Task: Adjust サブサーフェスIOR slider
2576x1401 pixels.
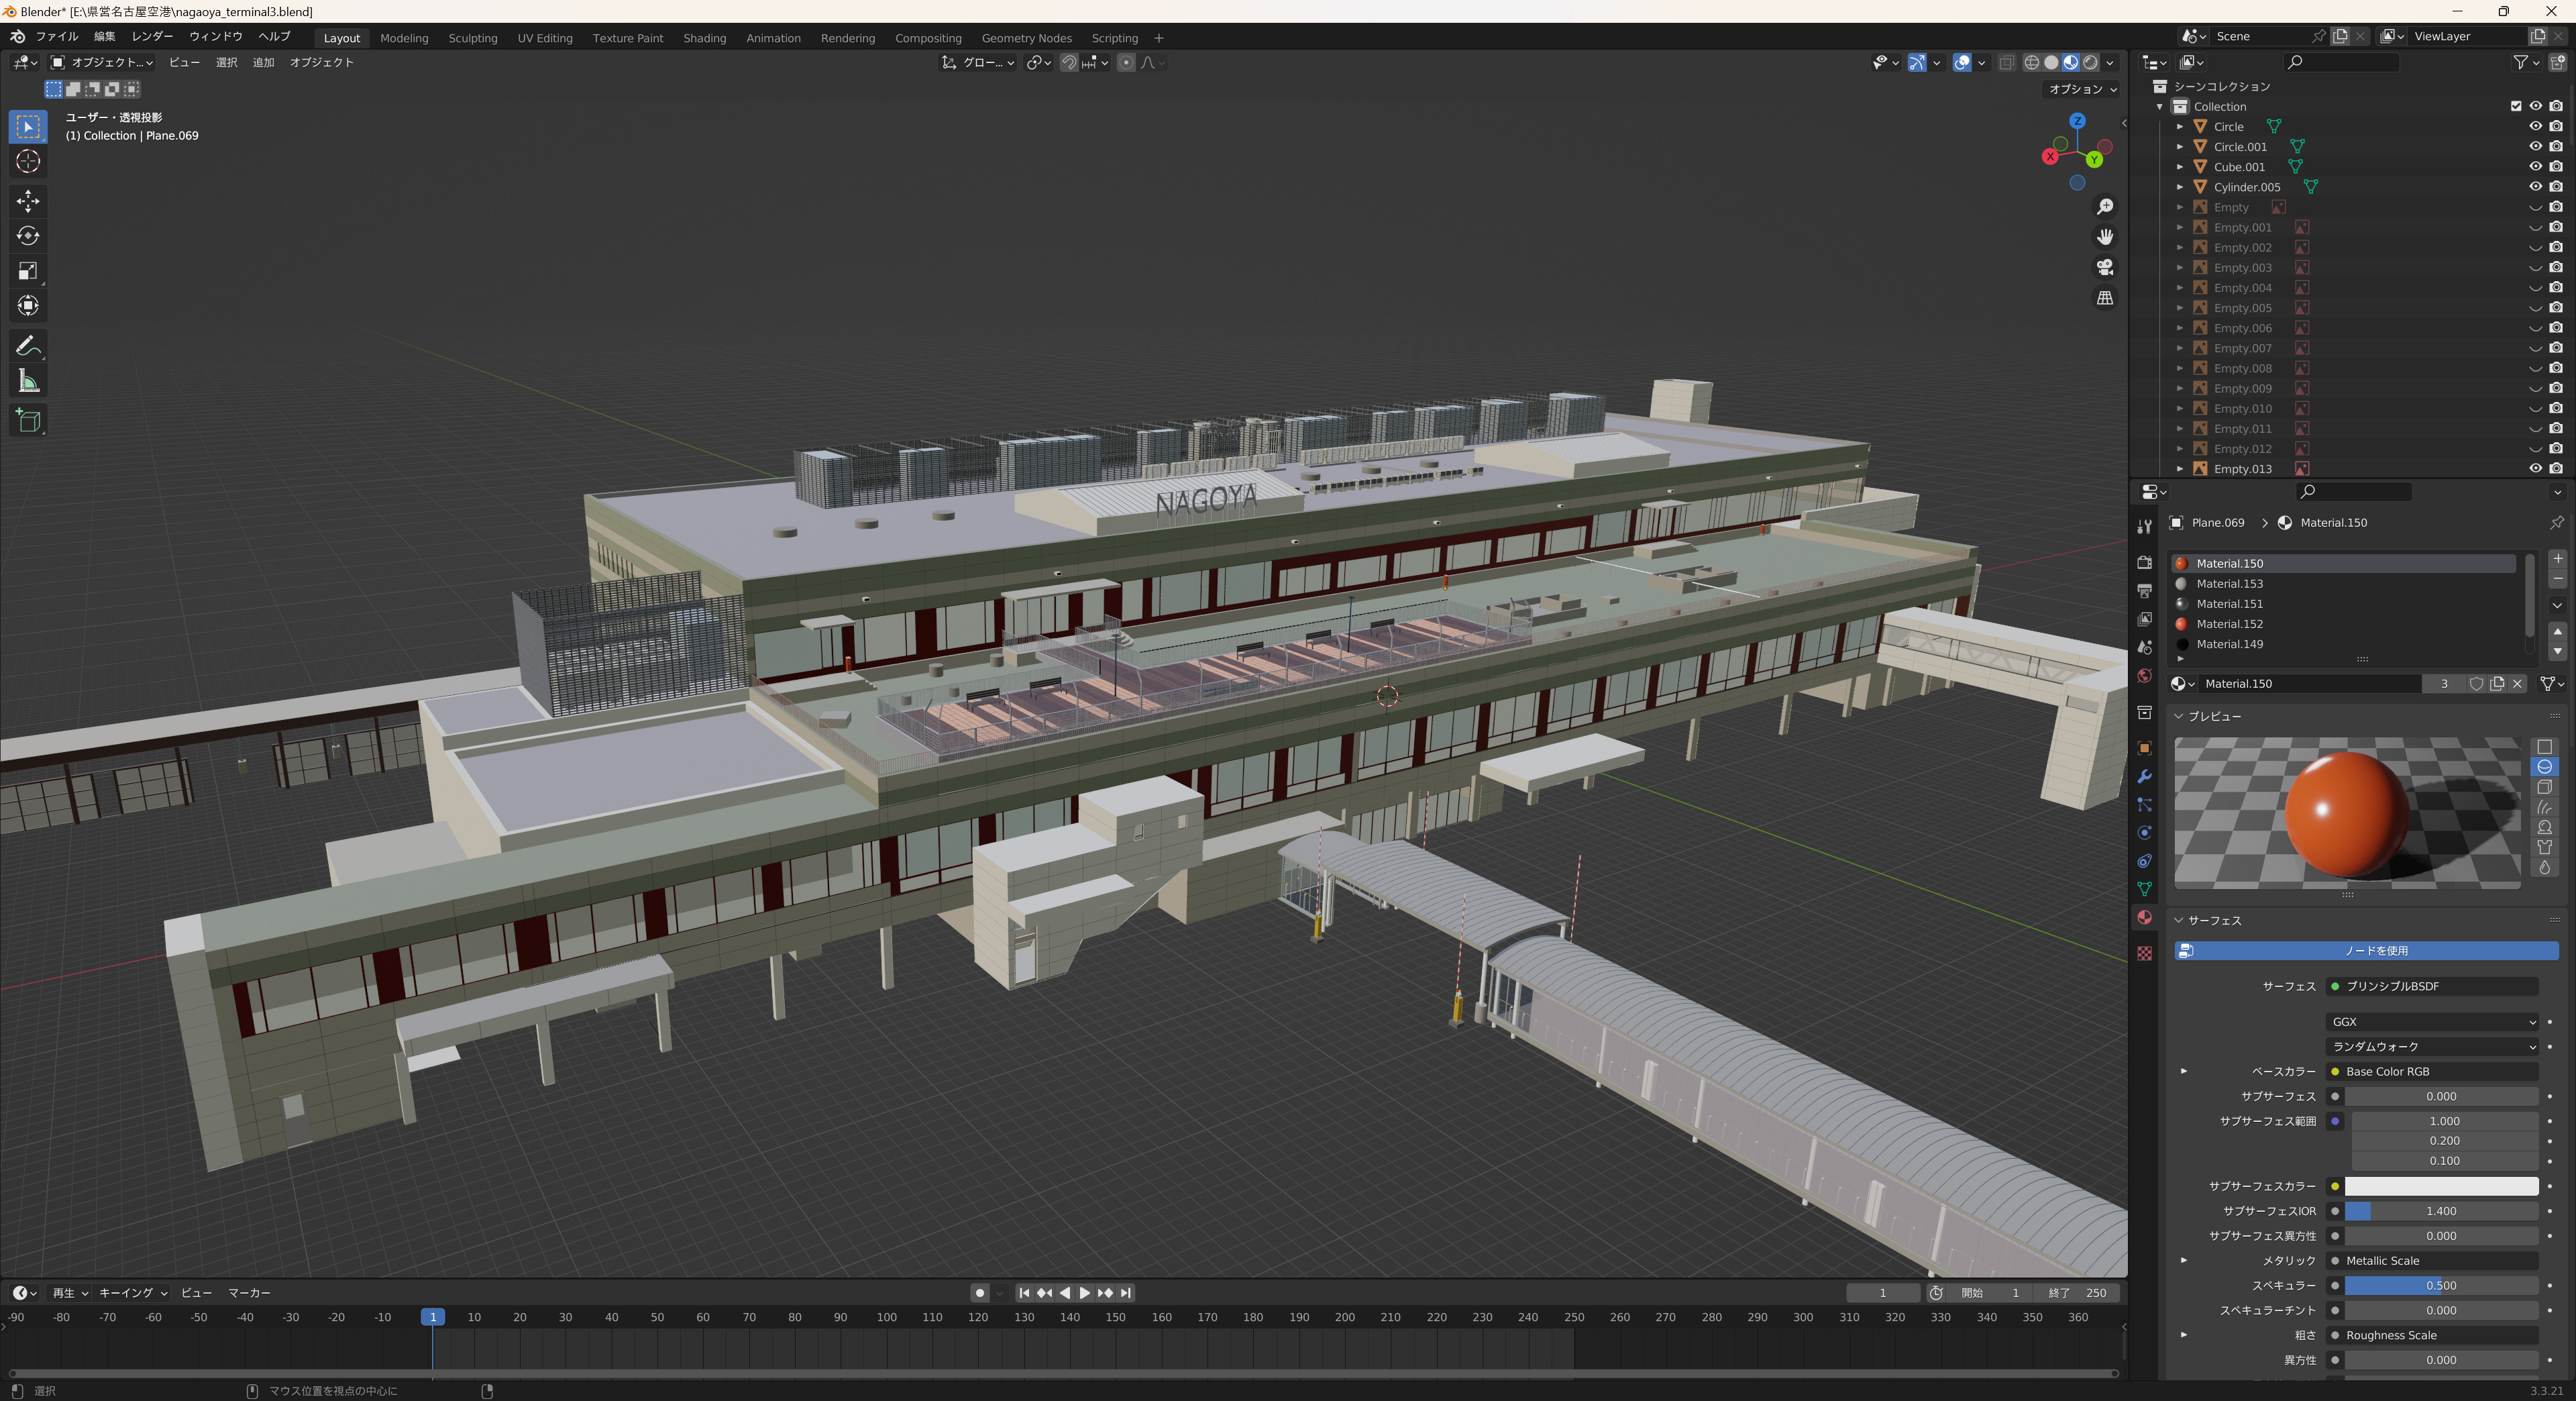Action: 2441,1211
